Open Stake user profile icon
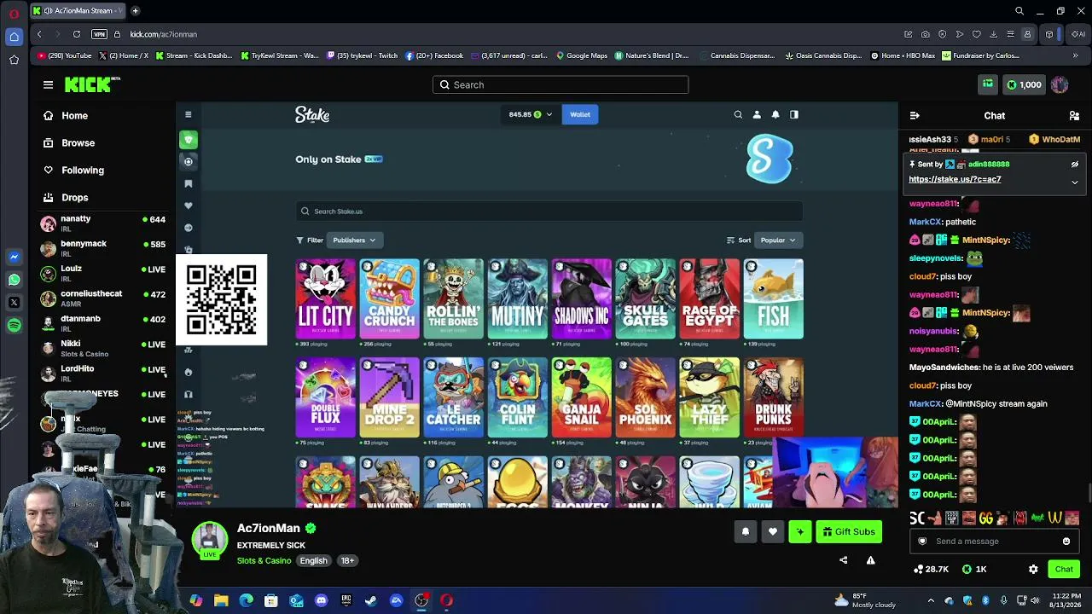This screenshot has height=614, width=1092. (x=757, y=114)
